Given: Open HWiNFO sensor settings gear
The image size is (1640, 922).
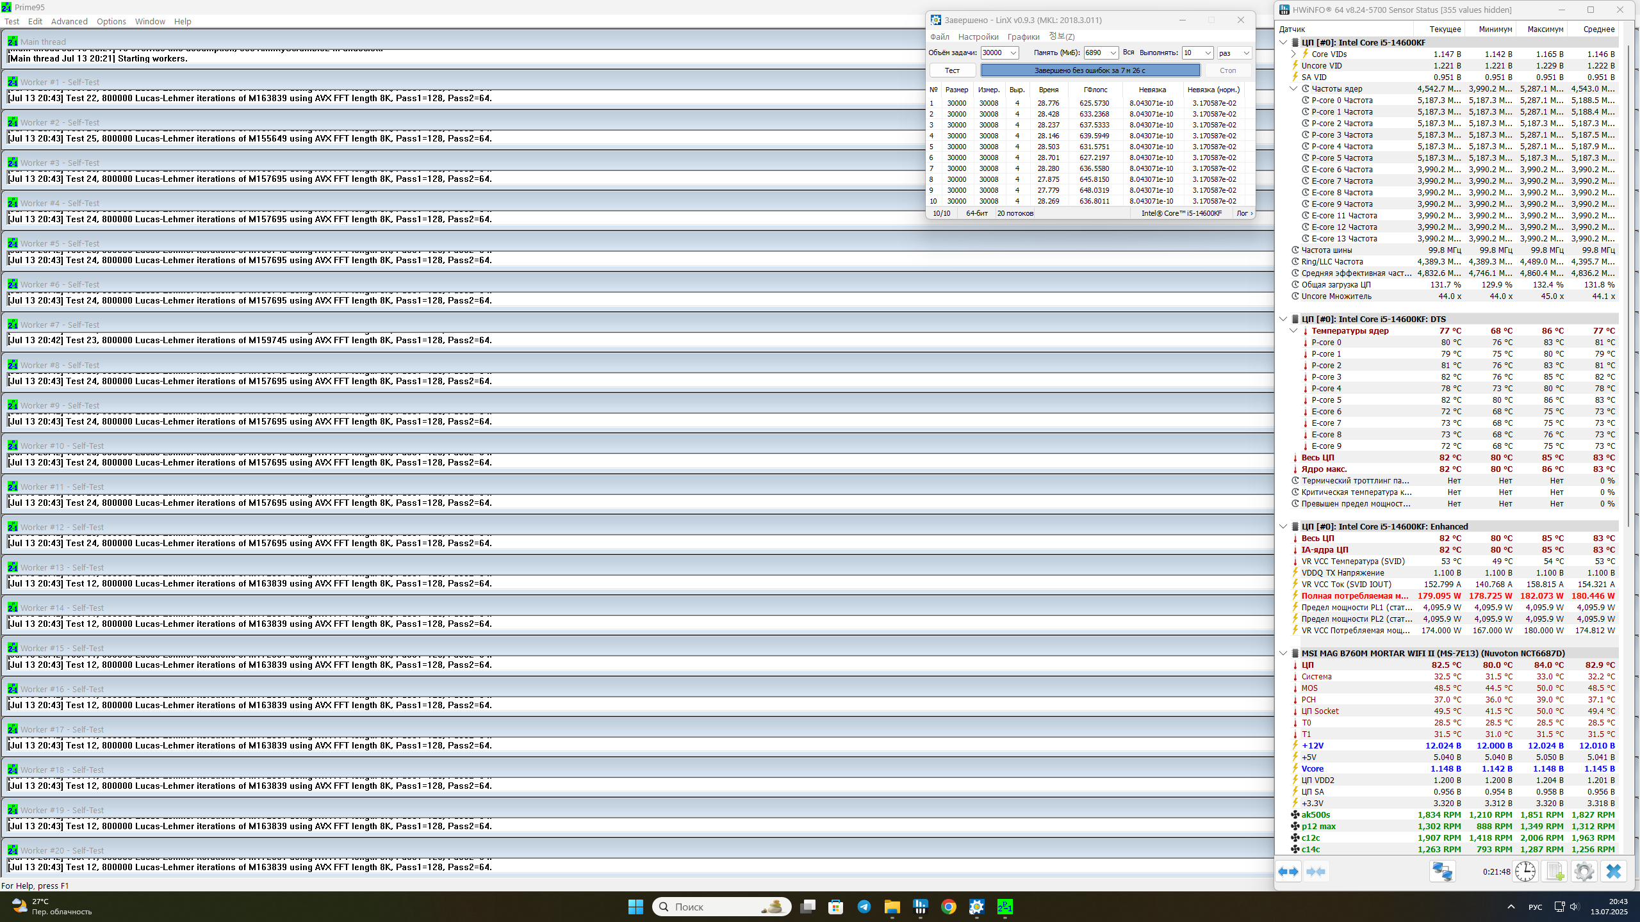Looking at the screenshot, I should click(x=1584, y=871).
